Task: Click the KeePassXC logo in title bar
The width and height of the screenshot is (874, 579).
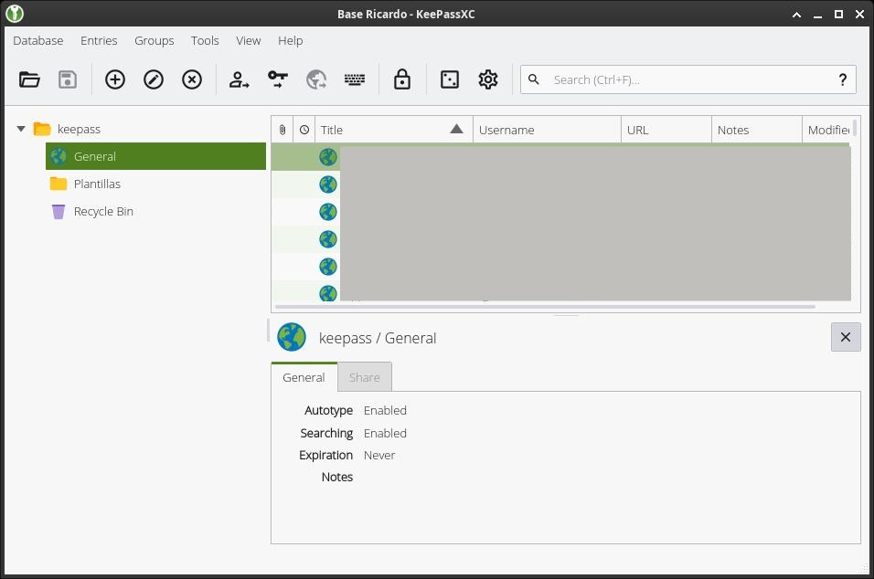Action: [x=15, y=14]
